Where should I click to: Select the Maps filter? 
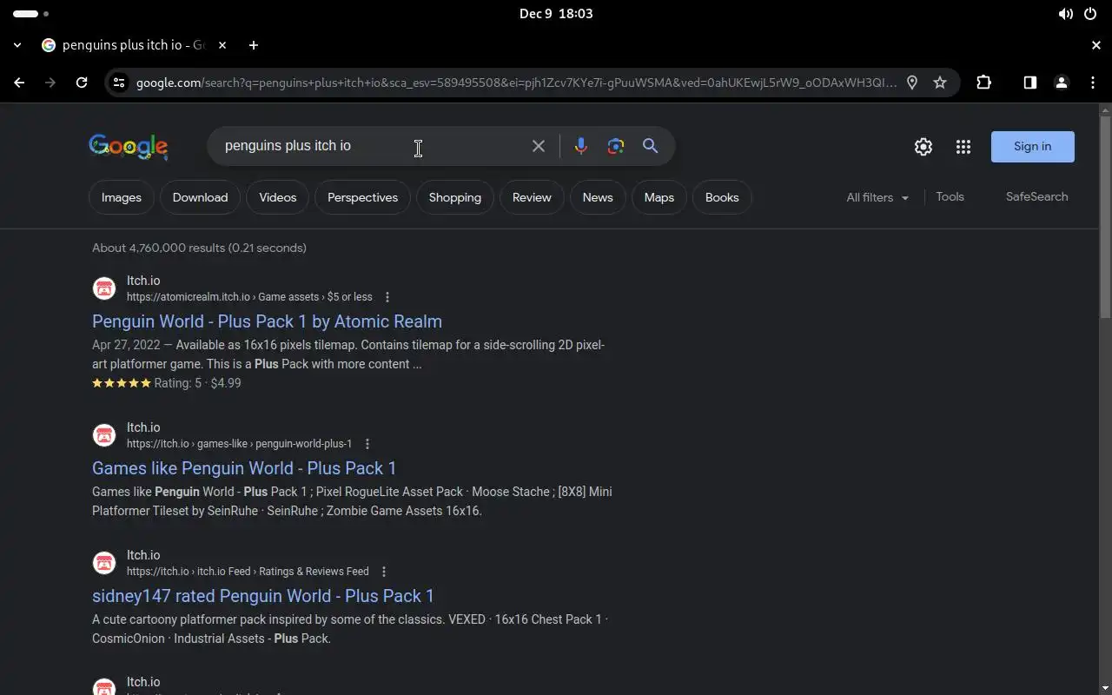(659, 197)
